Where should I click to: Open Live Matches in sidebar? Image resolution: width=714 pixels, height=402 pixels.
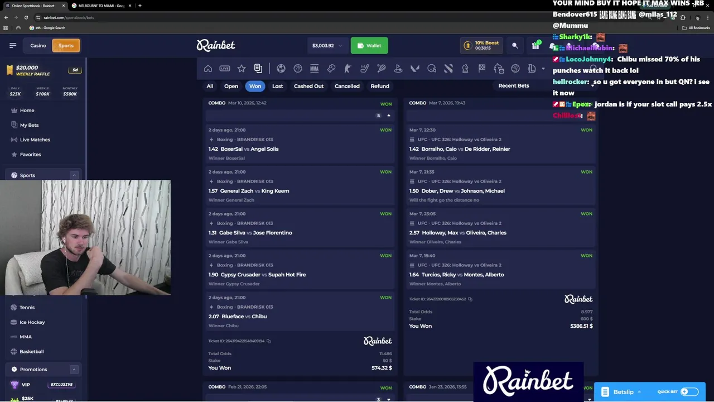pos(35,140)
